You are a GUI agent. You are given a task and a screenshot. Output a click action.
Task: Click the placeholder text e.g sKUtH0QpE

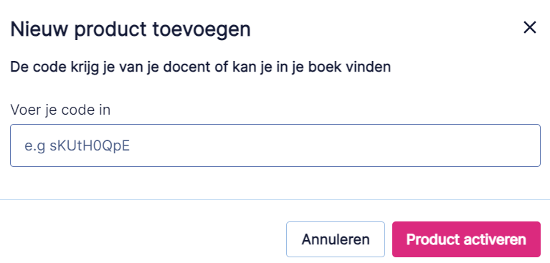(77, 146)
